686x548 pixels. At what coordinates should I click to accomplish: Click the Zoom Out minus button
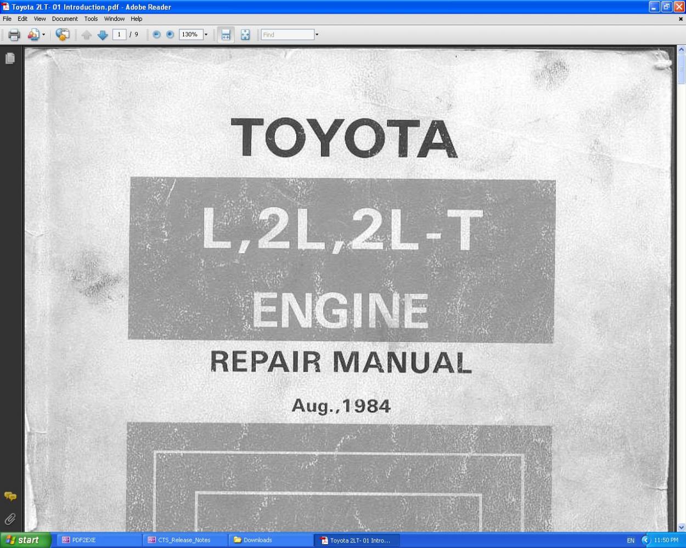click(156, 35)
